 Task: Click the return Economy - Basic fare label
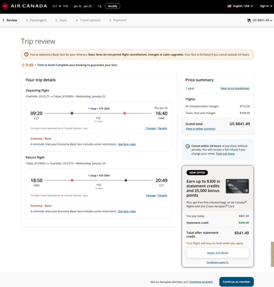tap(41, 206)
